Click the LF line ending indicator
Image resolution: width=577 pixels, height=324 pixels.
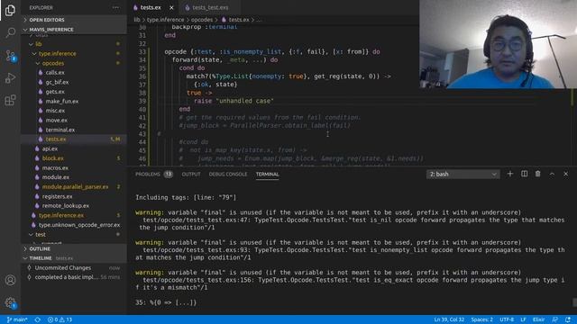click(523, 319)
